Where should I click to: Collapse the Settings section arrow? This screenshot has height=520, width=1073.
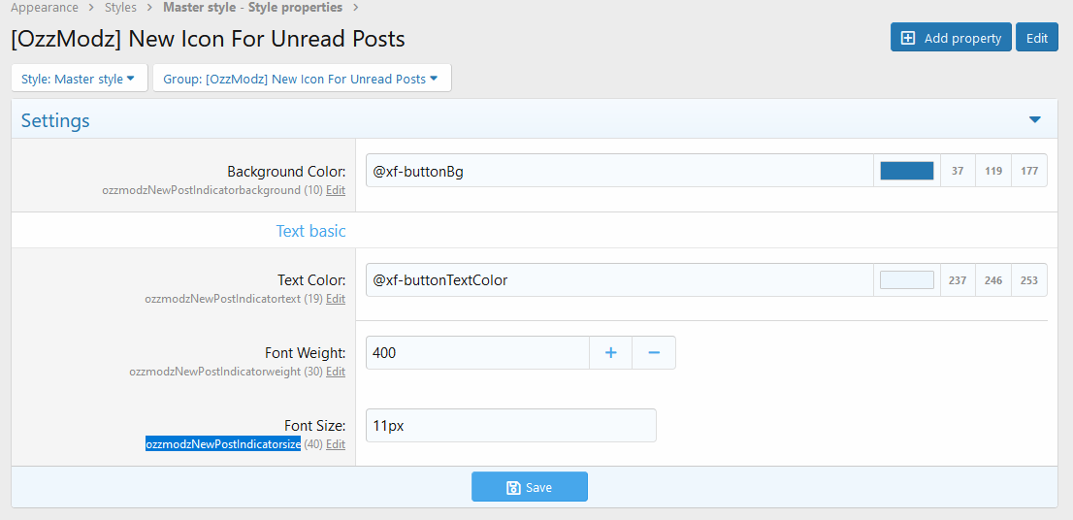tap(1034, 120)
